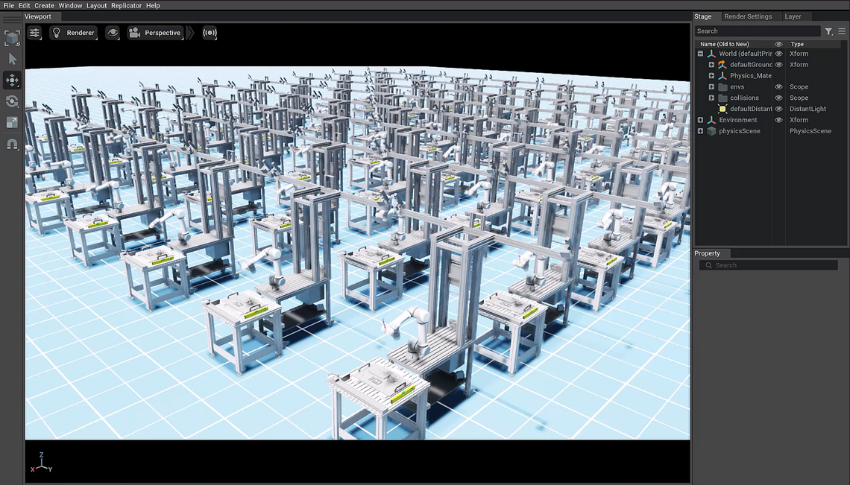The image size is (850, 485).
Task: Click the viewport streaming waves icon
Action: click(x=210, y=33)
